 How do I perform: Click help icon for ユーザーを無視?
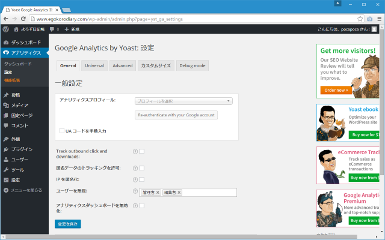pyautogui.click(x=135, y=191)
